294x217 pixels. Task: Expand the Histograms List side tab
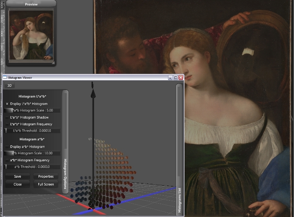coord(179,200)
